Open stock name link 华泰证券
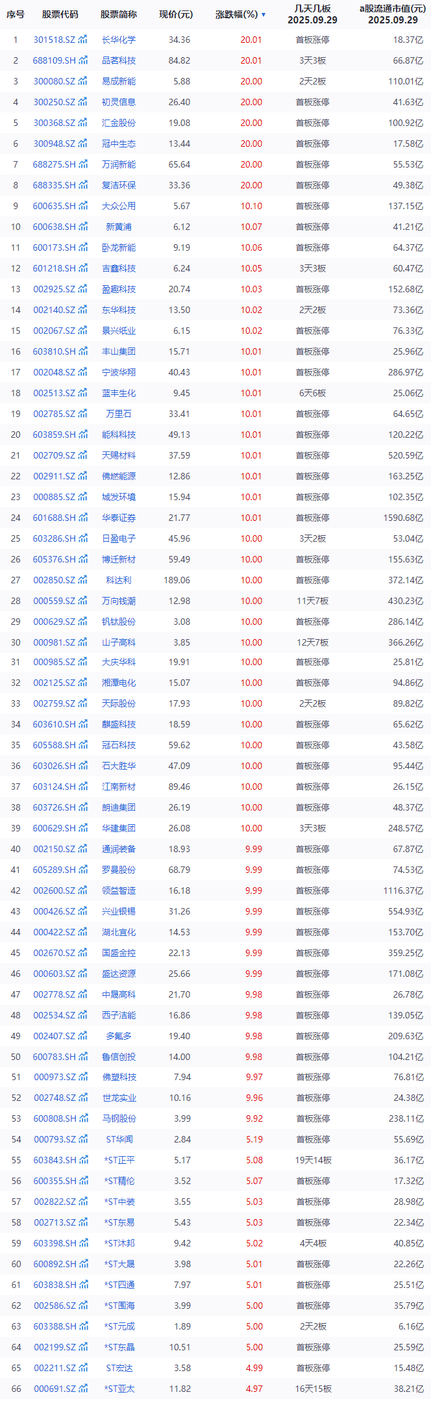 (119, 518)
